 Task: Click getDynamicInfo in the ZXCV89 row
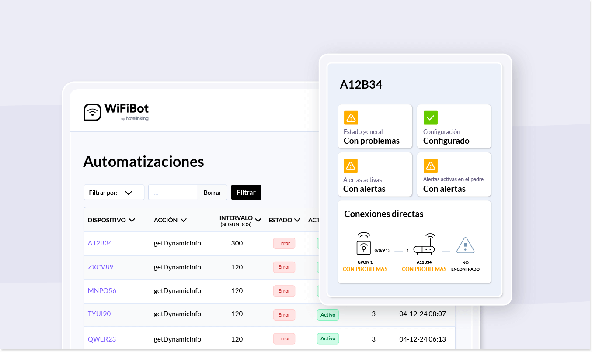(x=178, y=267)
